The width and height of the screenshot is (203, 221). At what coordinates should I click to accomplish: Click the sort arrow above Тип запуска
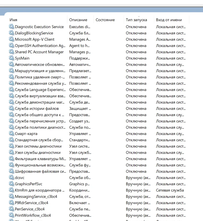pyautogui.click(x=139, y=16)
